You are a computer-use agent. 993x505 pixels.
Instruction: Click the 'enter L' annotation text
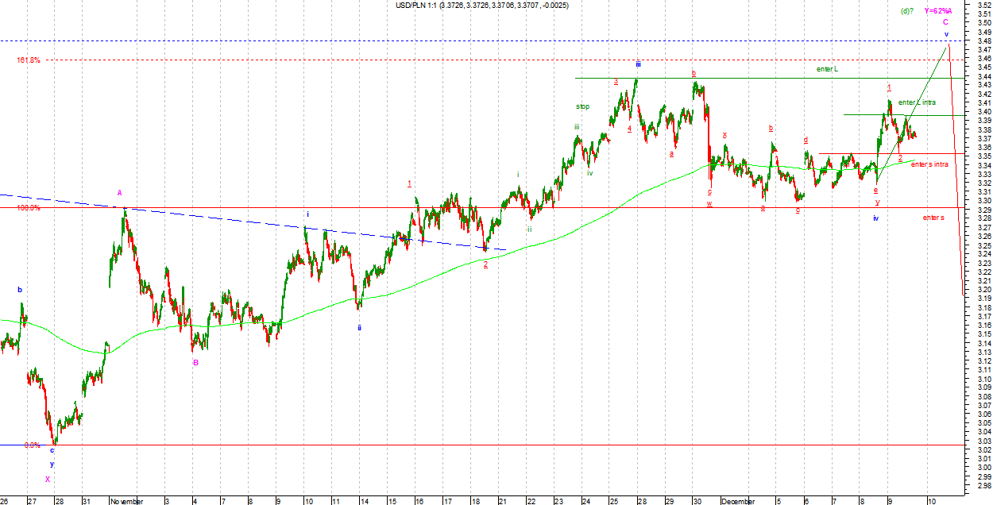point(827,70)
